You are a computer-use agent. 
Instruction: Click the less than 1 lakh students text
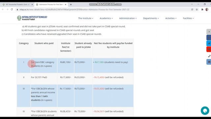pos(39,98)
